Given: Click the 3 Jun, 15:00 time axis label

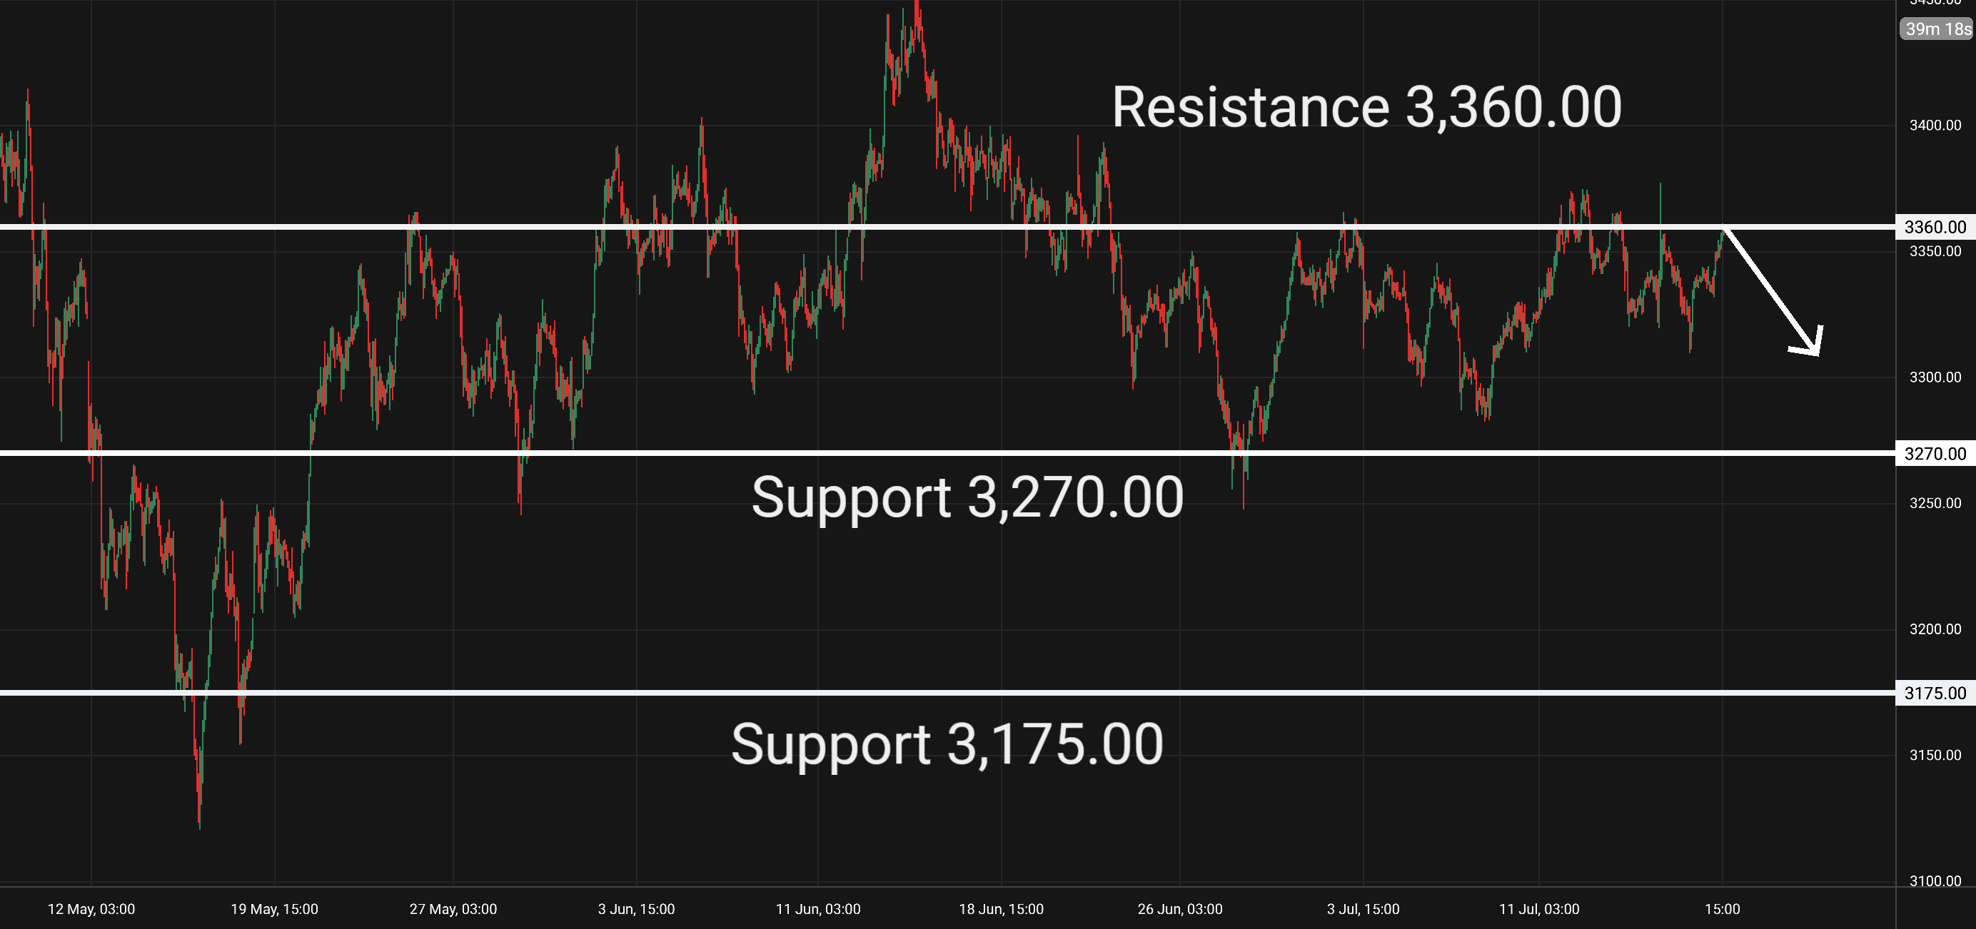Looking at the screenshot, I should (637, 909).
